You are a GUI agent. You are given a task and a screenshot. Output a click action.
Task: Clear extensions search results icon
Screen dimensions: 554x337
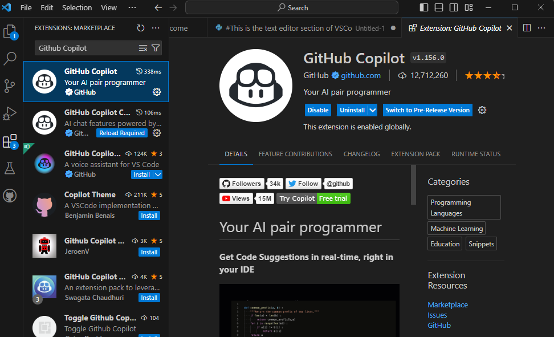(143, 48)
